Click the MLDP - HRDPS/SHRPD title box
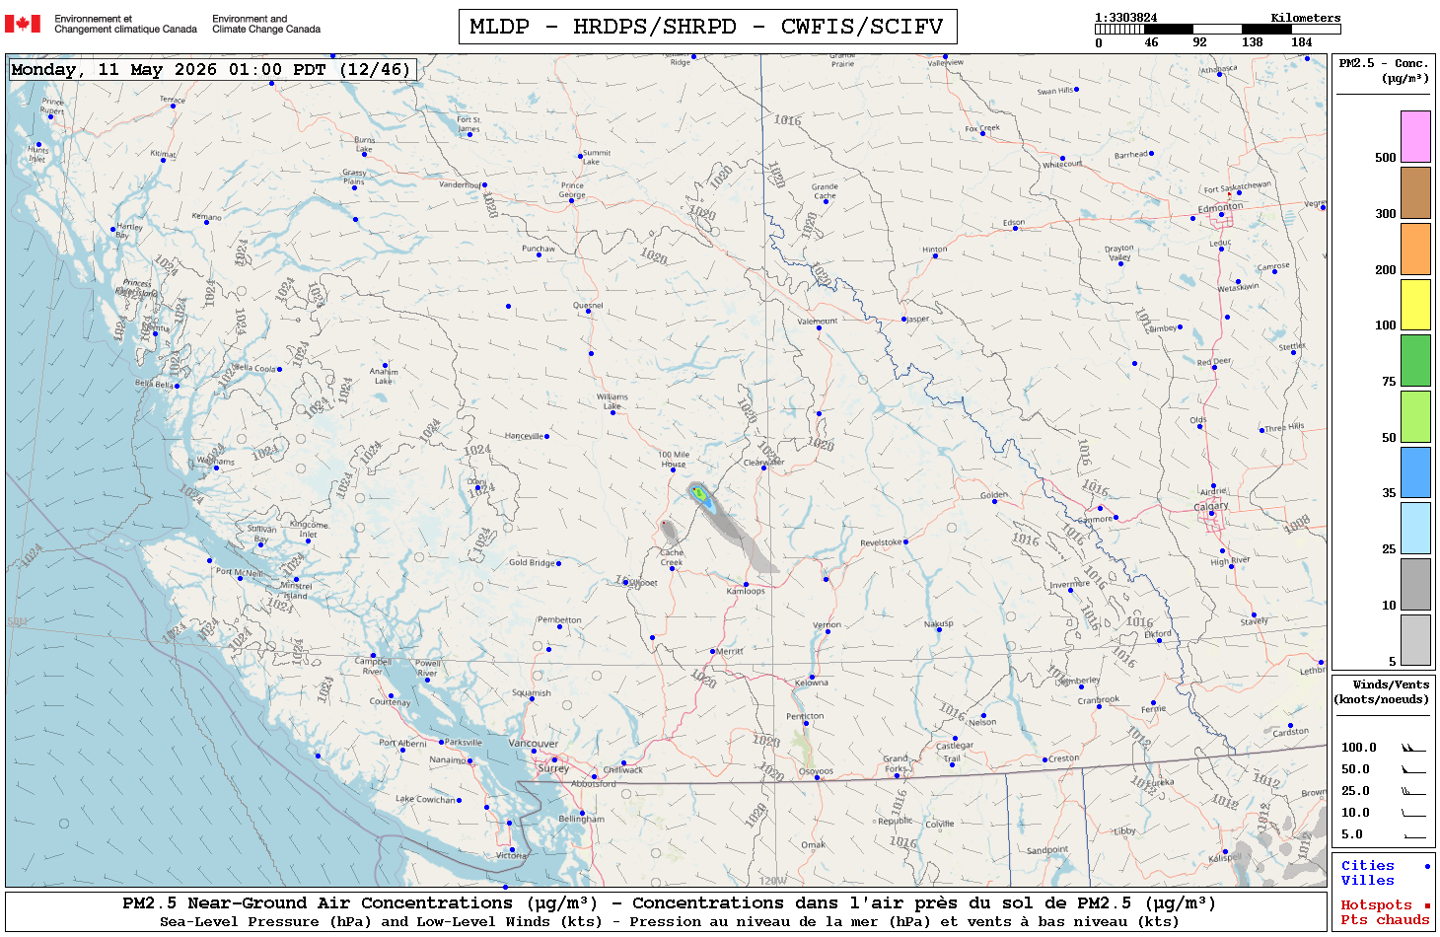The height and width of the screenshot is (937, 1440). (x=707, y=27)
